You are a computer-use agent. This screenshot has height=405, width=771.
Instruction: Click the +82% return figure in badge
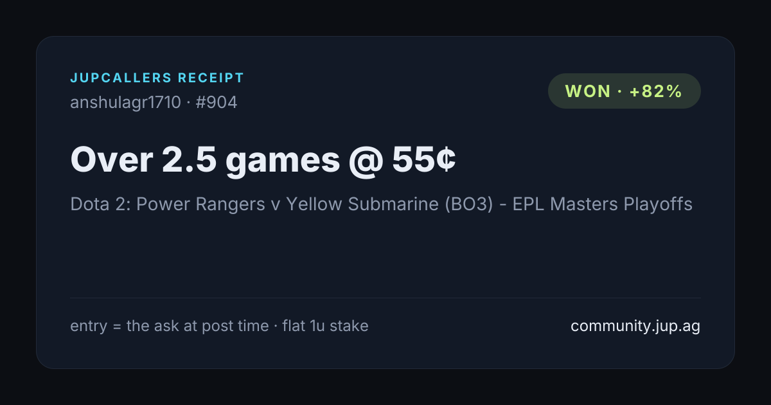click(655, 91)
